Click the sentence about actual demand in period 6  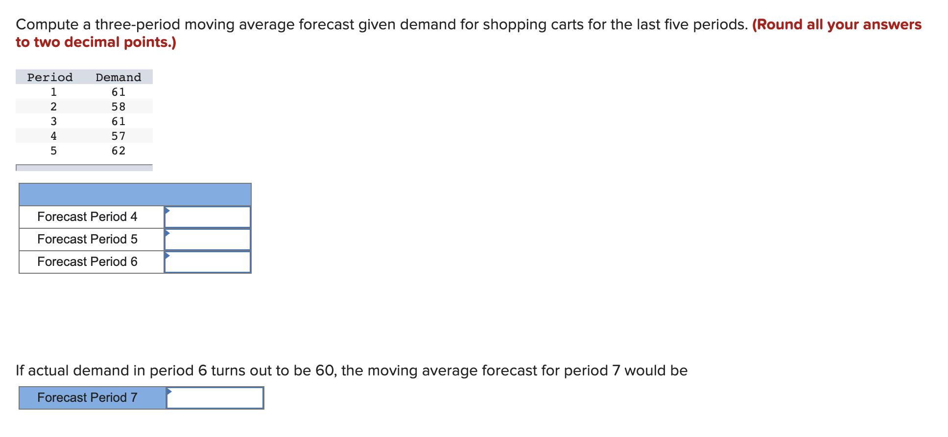pos(351,370)
